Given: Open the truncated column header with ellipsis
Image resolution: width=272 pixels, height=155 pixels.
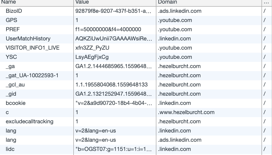Looking at the screenshot, I should (267, 2).
